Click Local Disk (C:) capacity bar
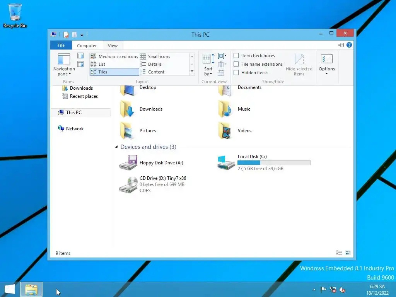 (x=274, y=163)
